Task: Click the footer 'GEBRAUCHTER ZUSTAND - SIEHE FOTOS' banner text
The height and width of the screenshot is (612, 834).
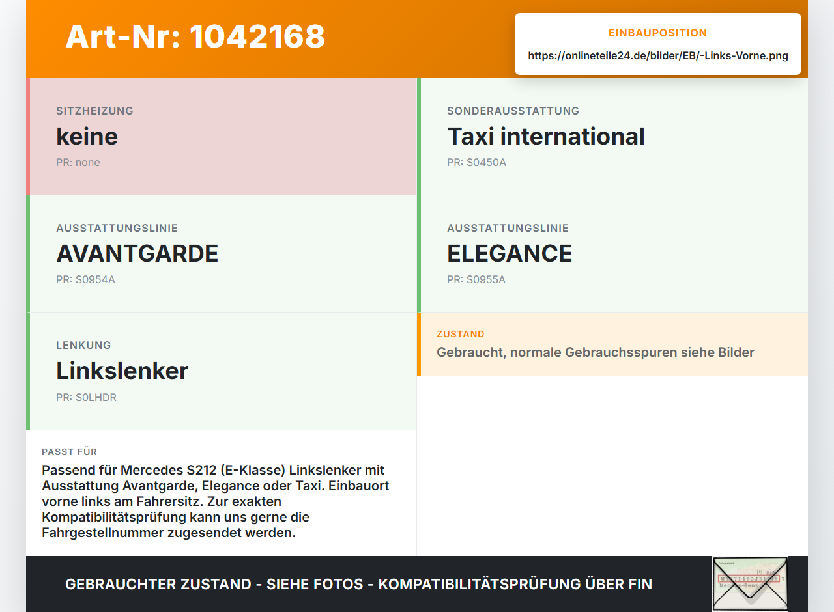Action: click(358, 584)
